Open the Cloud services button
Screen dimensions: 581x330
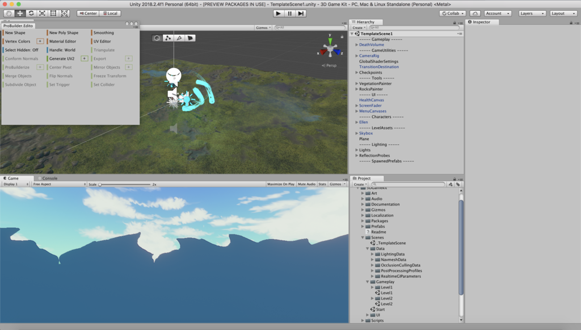click(475, 14)
